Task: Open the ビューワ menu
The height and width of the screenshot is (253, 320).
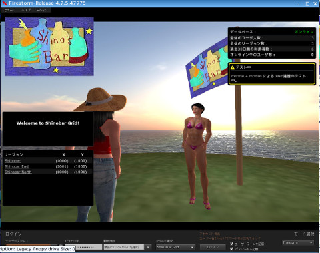Action: click(x=10, y=10)
